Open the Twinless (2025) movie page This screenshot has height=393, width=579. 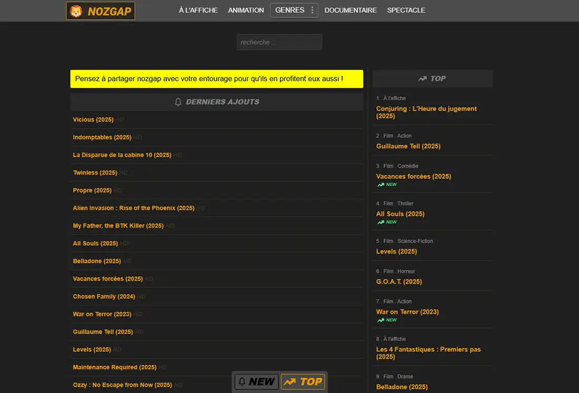tap(95, 173)
